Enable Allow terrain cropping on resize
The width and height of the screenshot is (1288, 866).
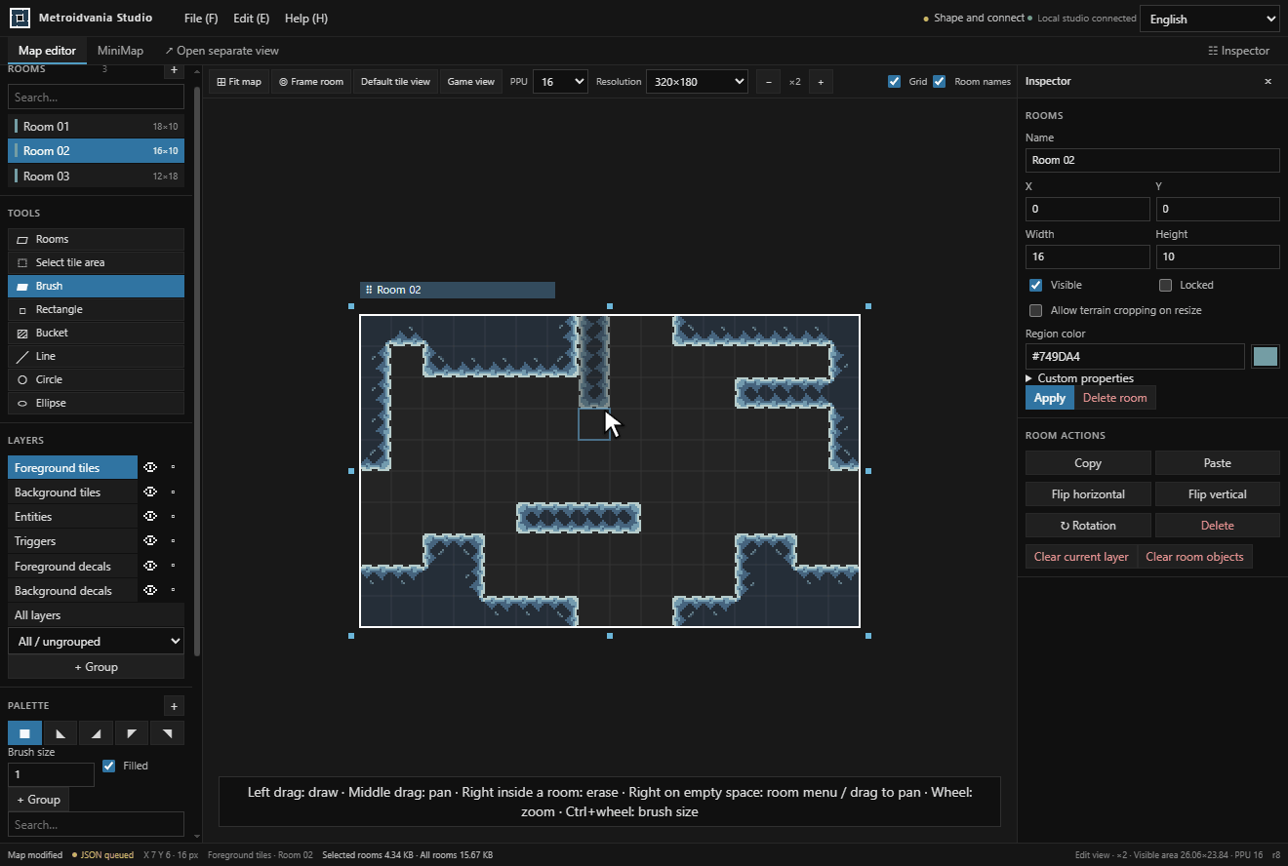click(1036, 310)
